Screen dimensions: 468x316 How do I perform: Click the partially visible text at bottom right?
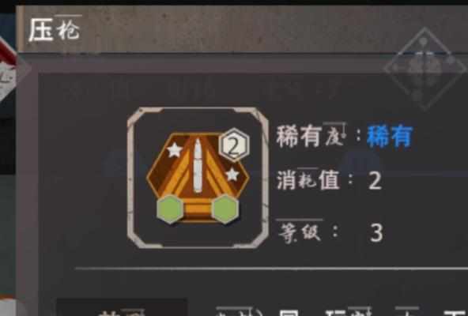coord(342,311)
